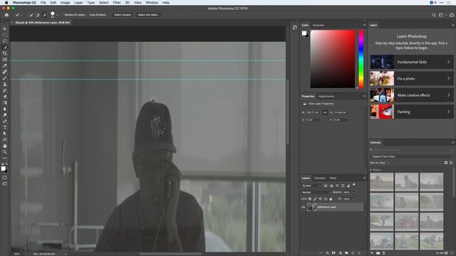Screen dimensions: 456x256
Task: Select the Gradient tool
Action: [5, 102]
